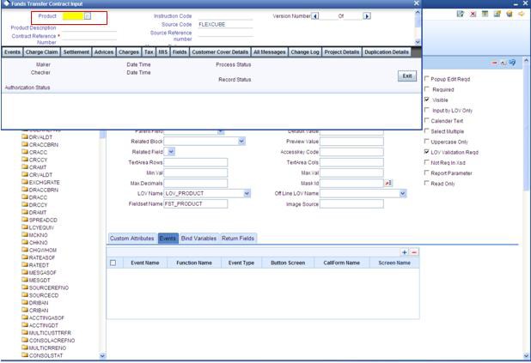531x363 pixels.
Task: Click the small icon between the red minus and undo arrow
Action: click(x=504, y=63)
